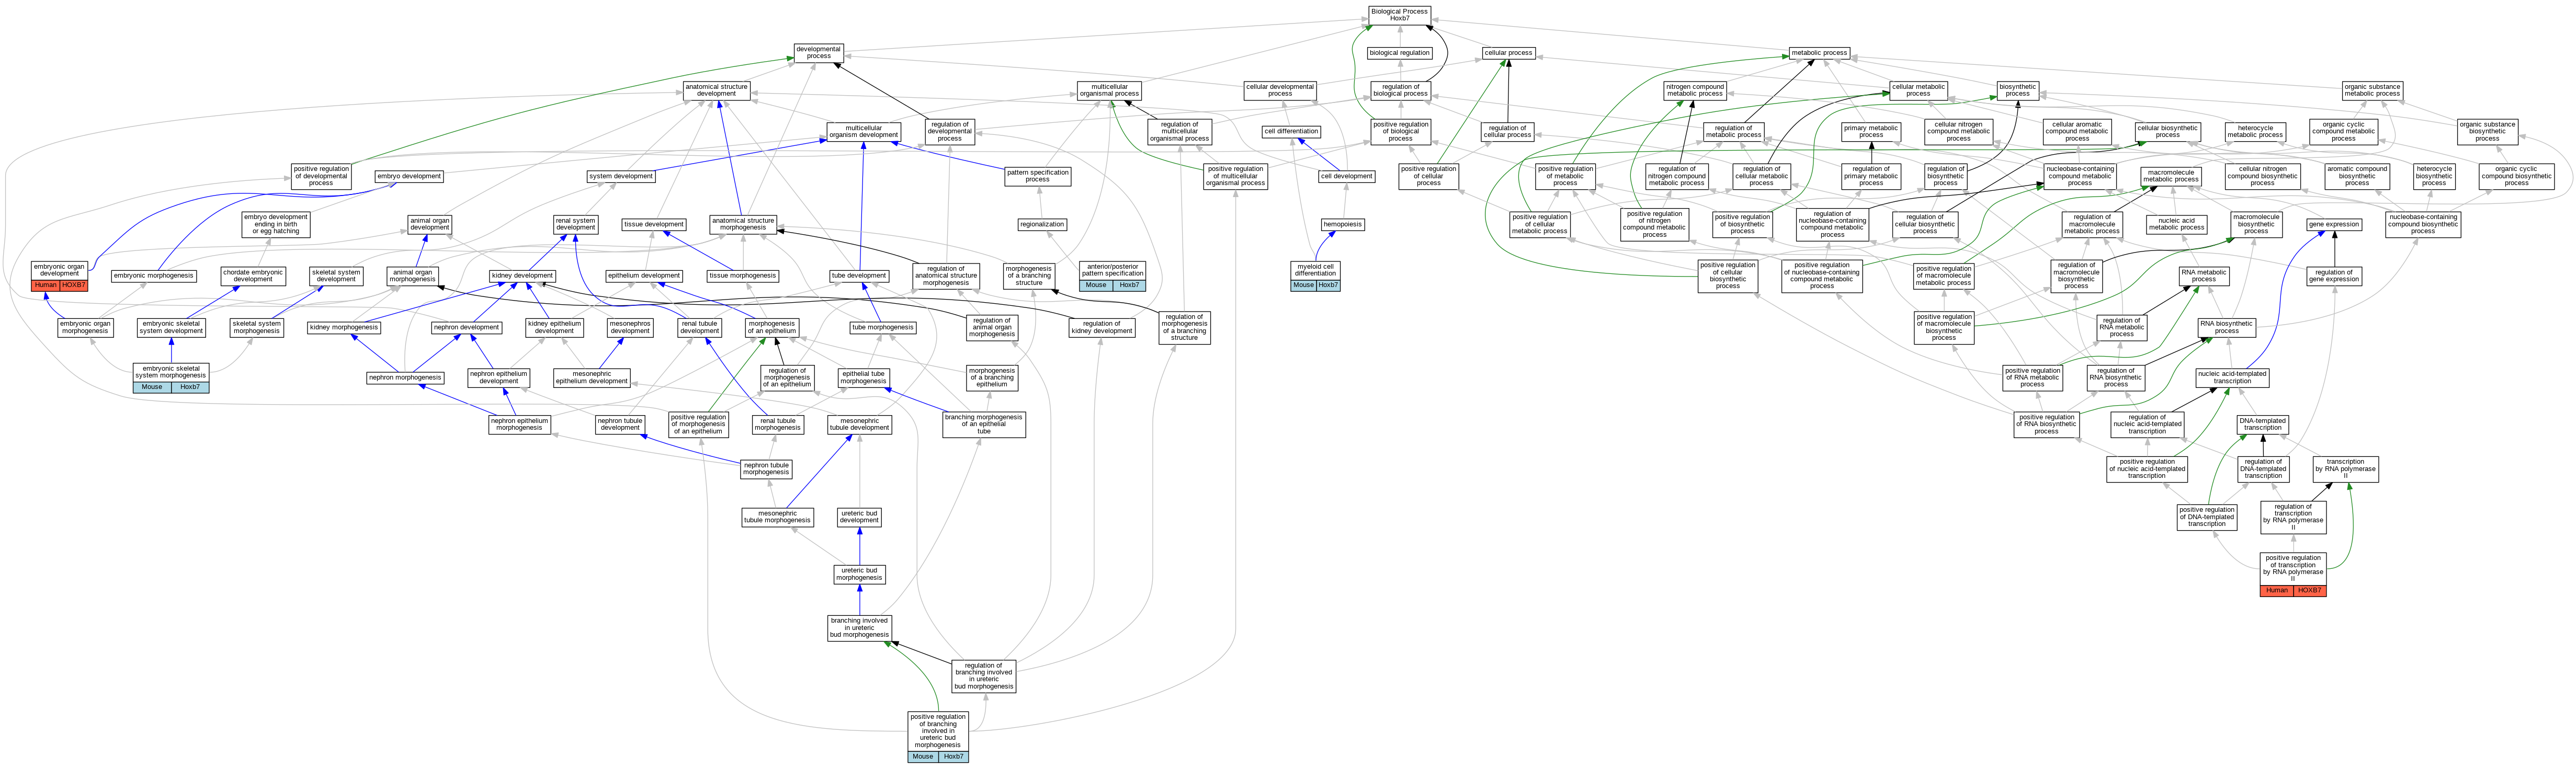Select the plain "biosynthetic process" node

(x=2018, y=90)
